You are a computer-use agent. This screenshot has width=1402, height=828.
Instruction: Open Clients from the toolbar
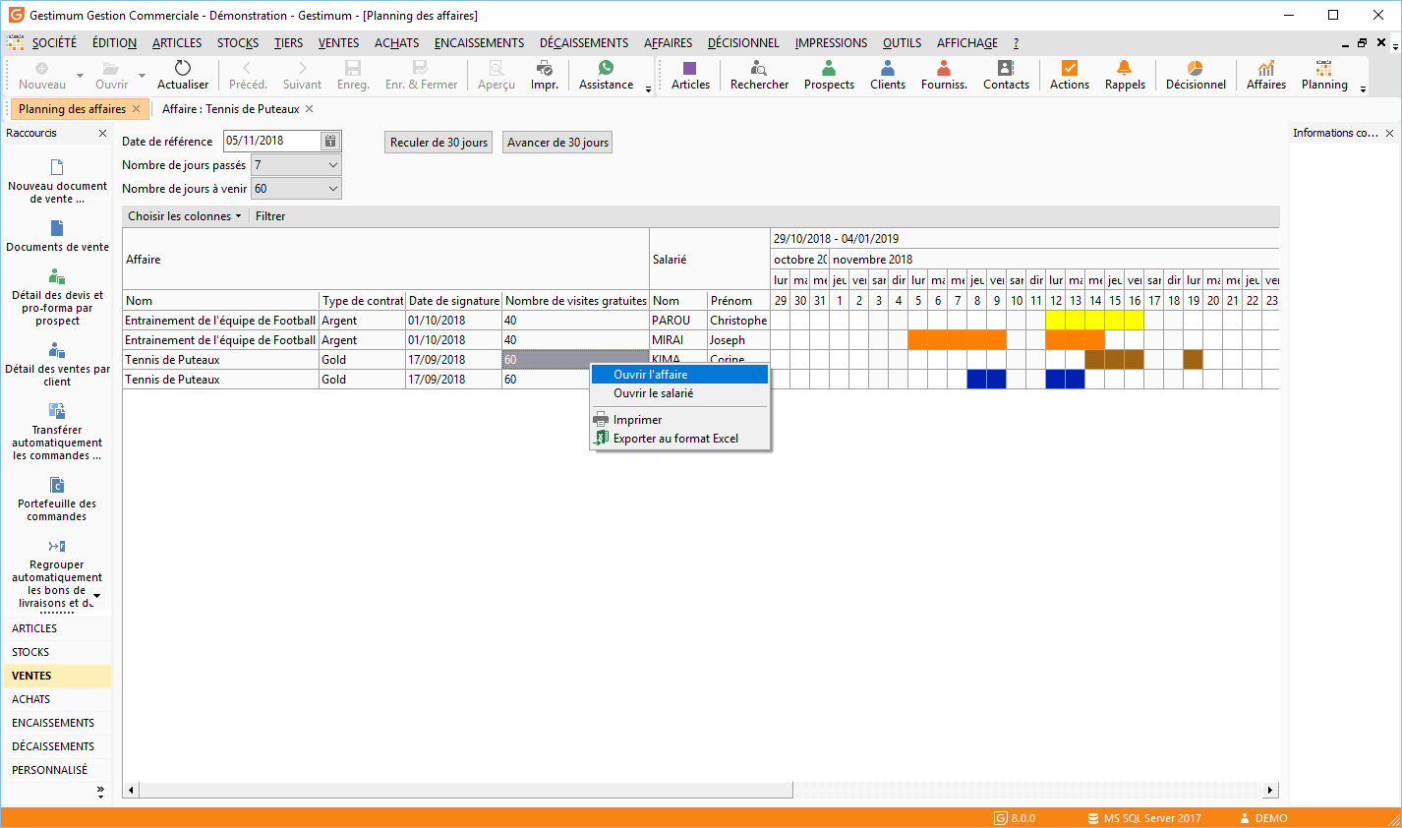(888, 75)
